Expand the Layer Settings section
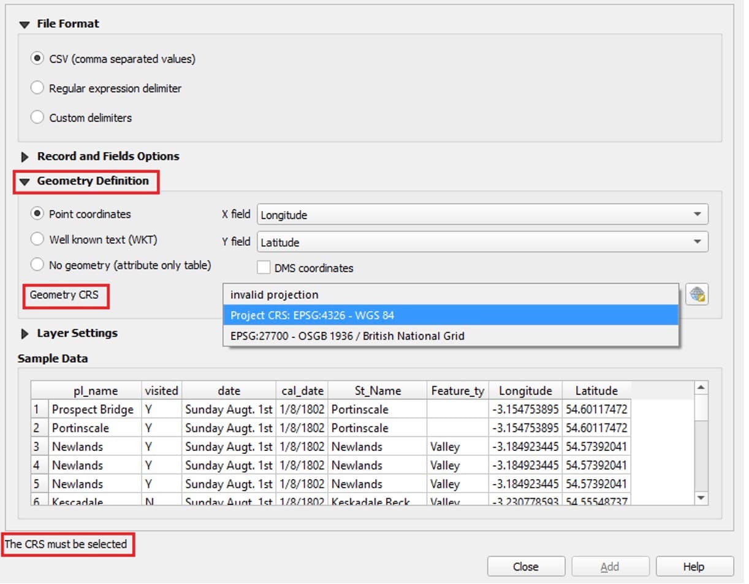Screen dimensions: 749x584 pos(25,334)
